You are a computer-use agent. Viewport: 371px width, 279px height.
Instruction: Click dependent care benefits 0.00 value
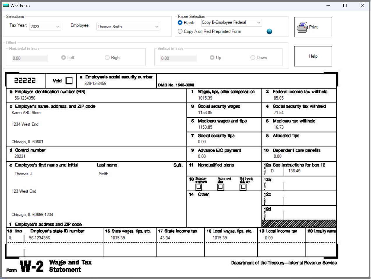pos(278,156)
